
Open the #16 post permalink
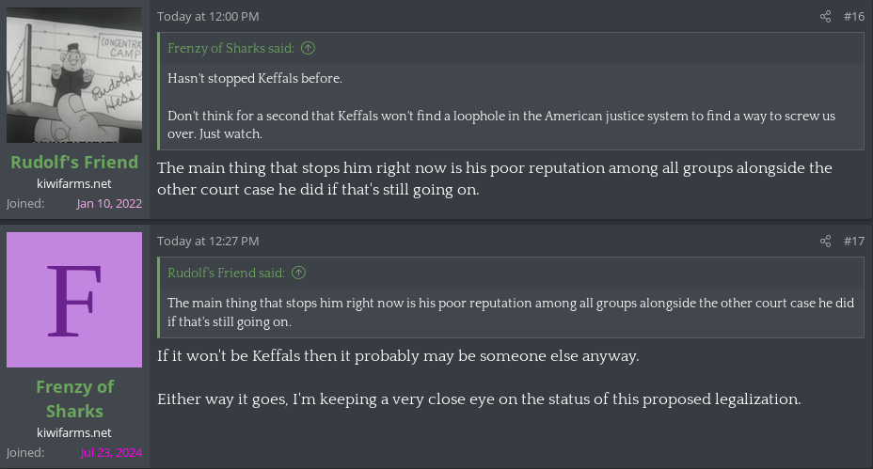tap(853, 17)
